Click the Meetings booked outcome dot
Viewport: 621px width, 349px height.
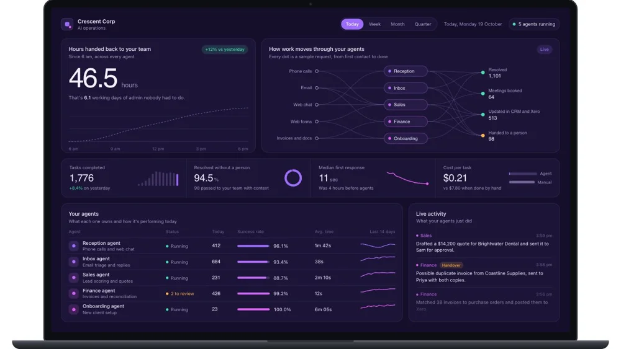point(483,94)
